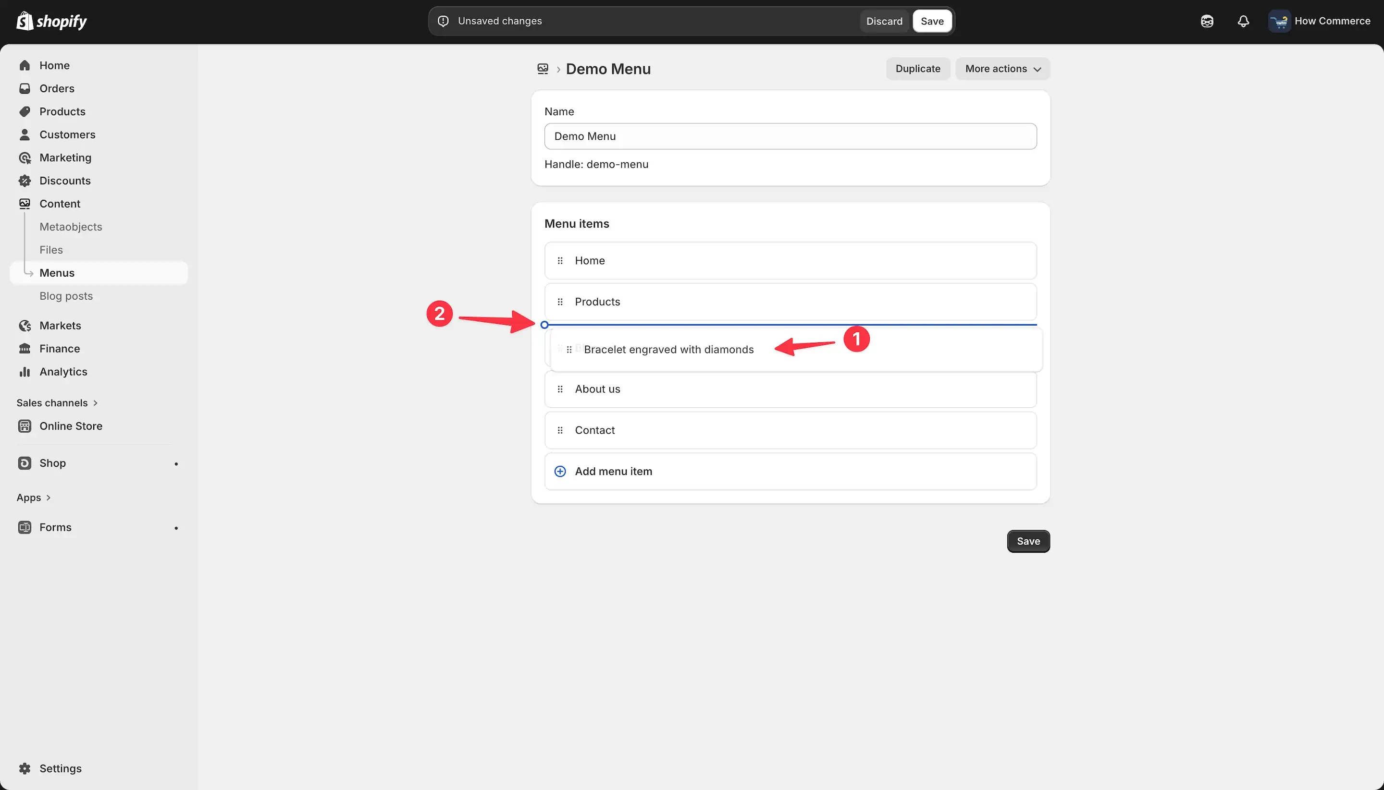Click the Settings gear icon
1384x790 pixels.
(x=25, y=768)
